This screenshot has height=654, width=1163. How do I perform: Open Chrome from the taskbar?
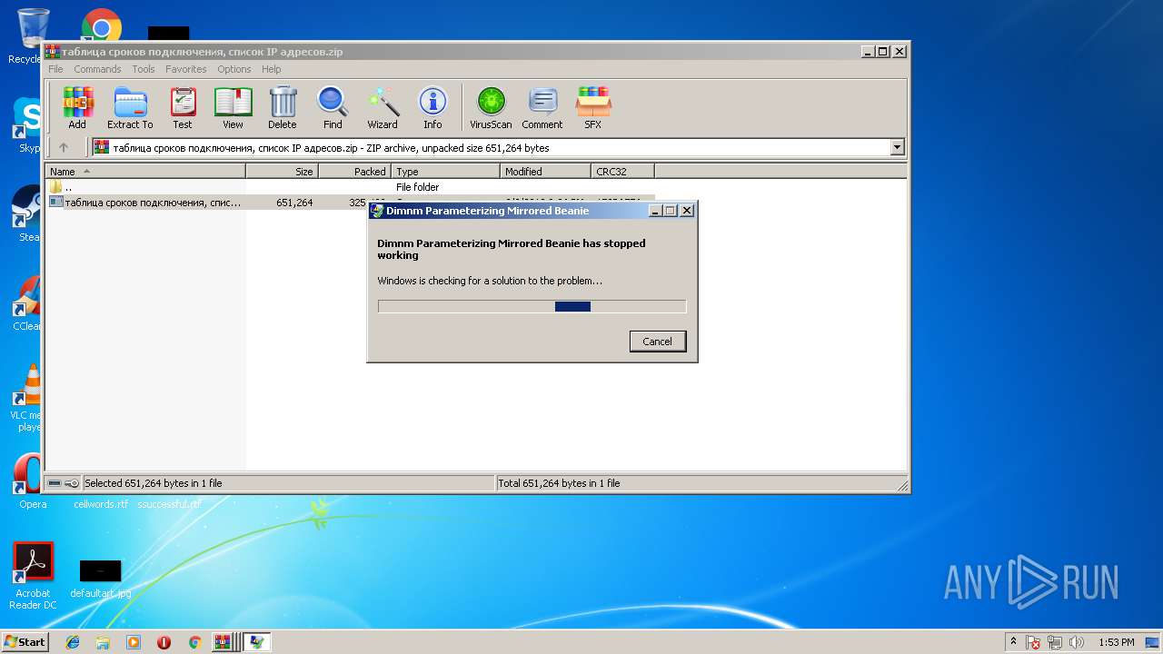pos(194,642)
